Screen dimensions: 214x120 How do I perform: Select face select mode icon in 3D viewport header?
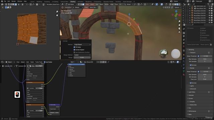tap(83, 4)
